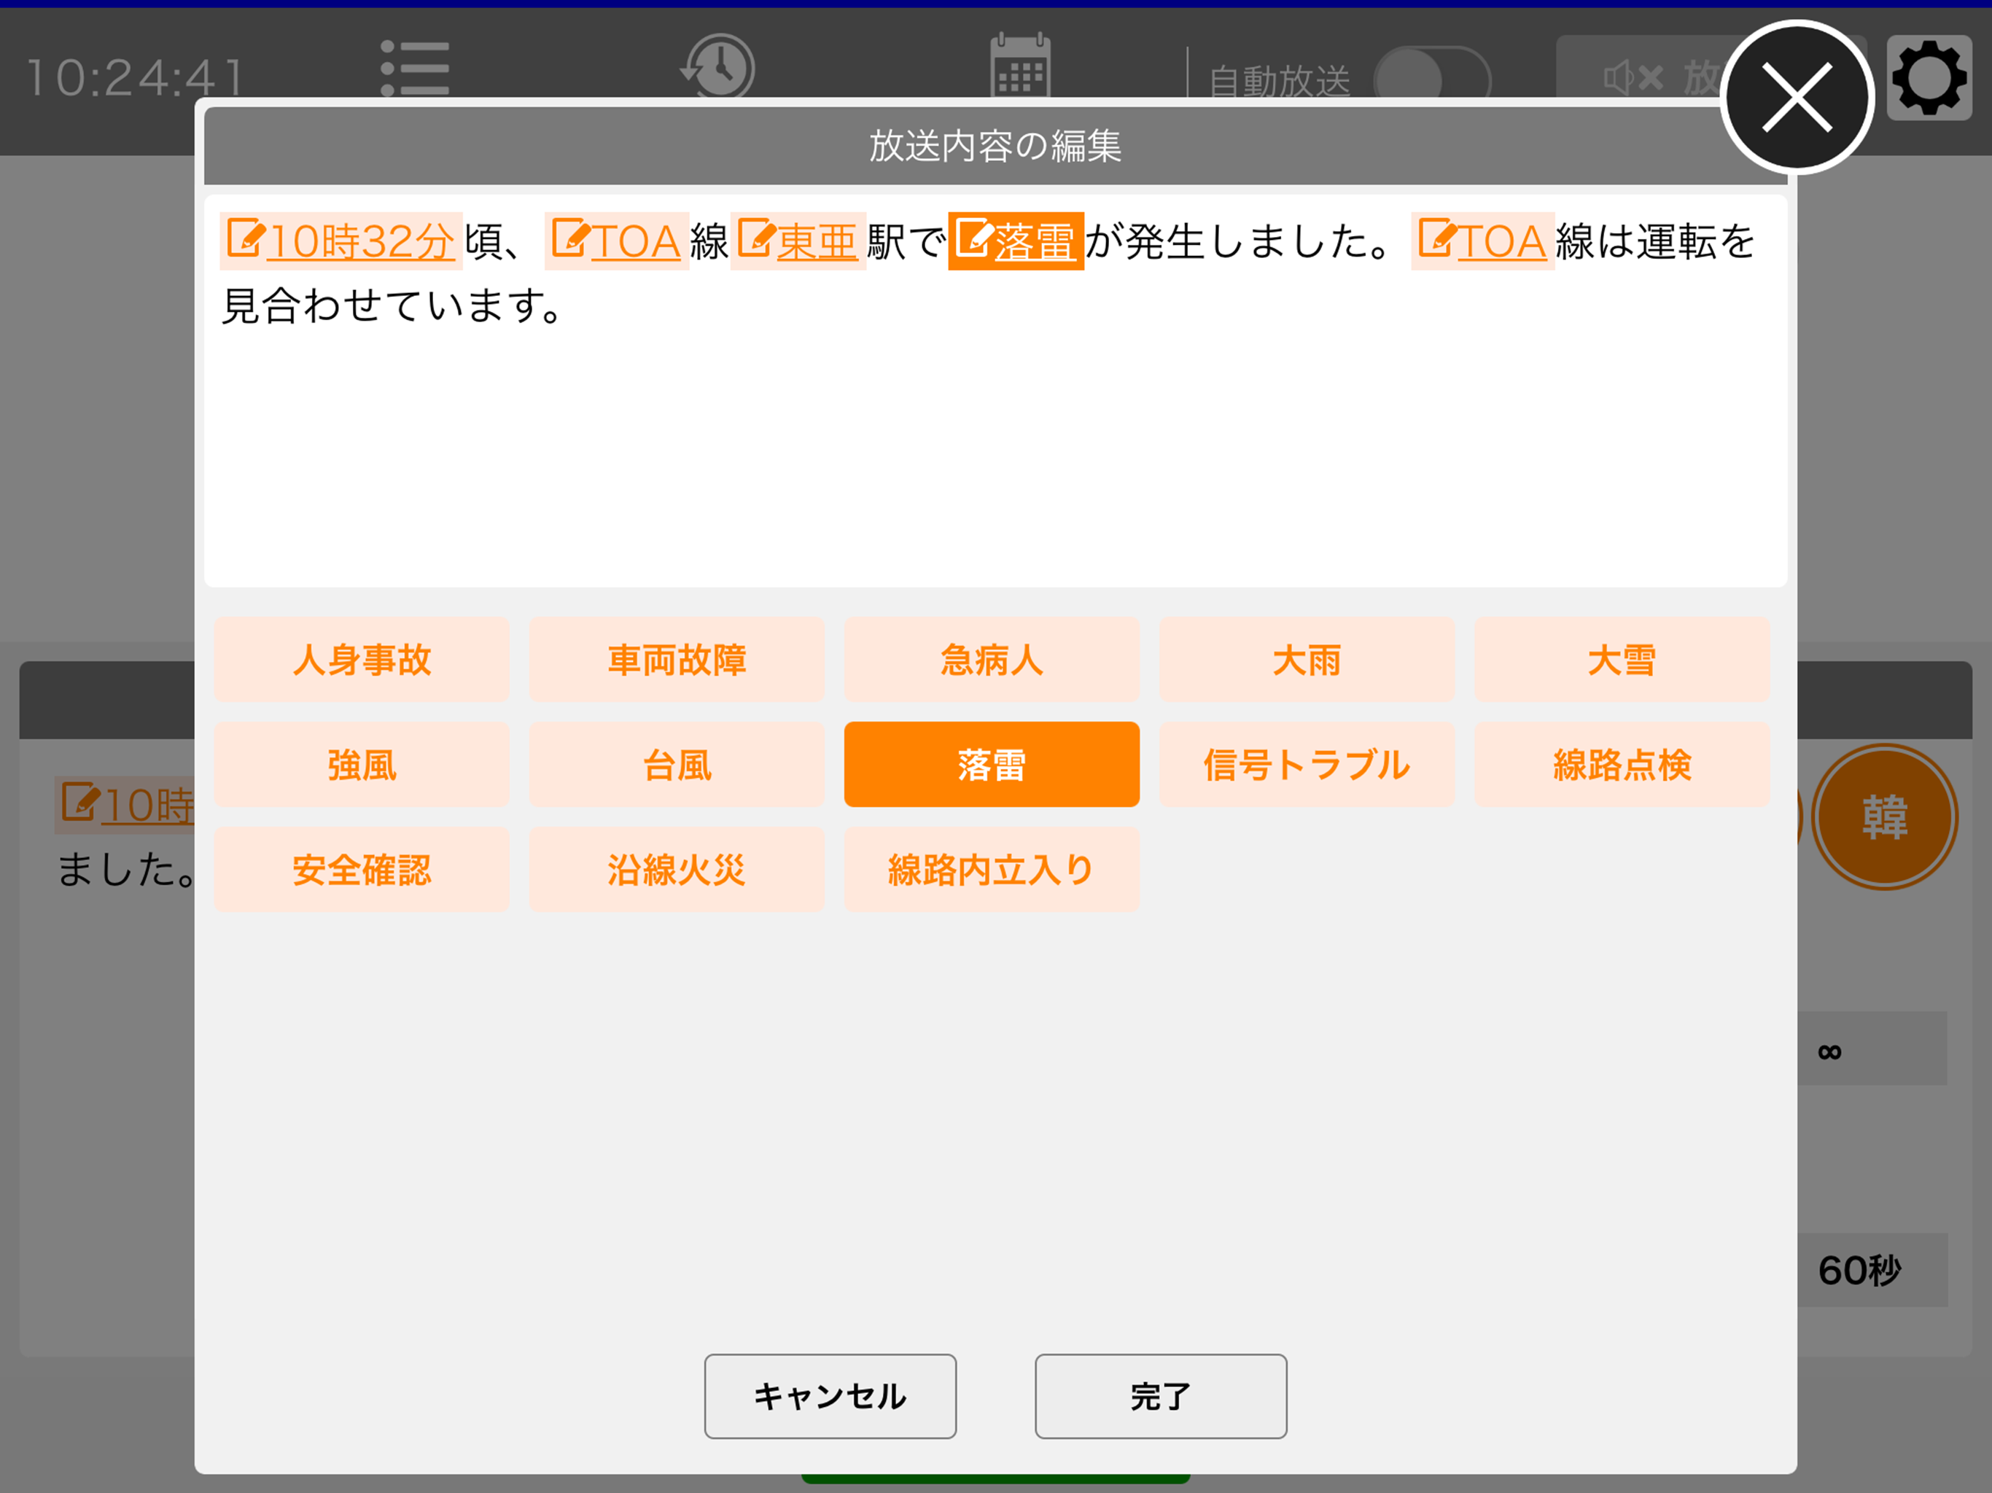Open the list menu icon
This screenshot has height=1493, width=1992.
[x=414, y=68]
